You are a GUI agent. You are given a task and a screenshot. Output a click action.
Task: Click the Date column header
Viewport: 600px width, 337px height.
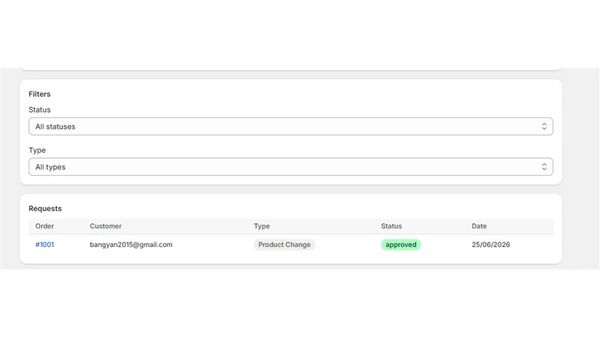pyautogui.click(x=479, y=226)
